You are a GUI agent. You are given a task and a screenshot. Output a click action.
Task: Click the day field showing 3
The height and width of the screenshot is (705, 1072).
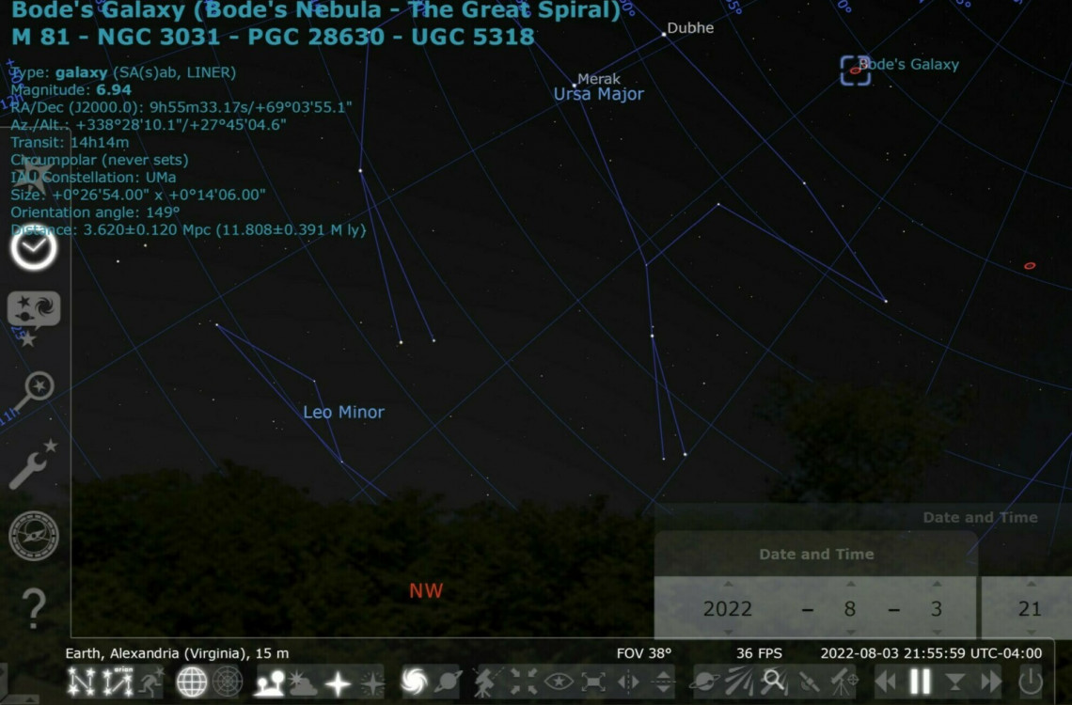click(x=937, y=609)
